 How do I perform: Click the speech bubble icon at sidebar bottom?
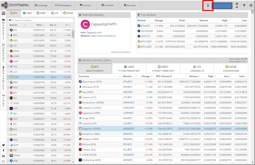pyautogui.click(x=3, y=162)
